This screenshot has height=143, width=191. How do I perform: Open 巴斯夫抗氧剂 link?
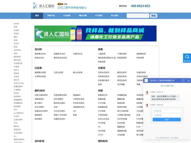103,73
